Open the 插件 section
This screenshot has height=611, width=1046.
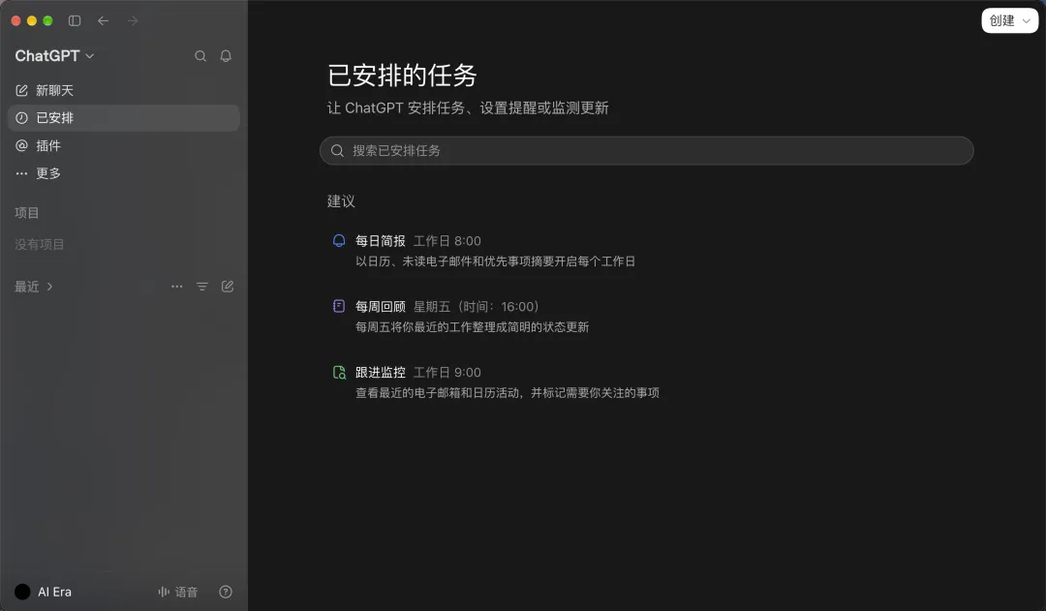pyautogui.click(x=123, y=145)
